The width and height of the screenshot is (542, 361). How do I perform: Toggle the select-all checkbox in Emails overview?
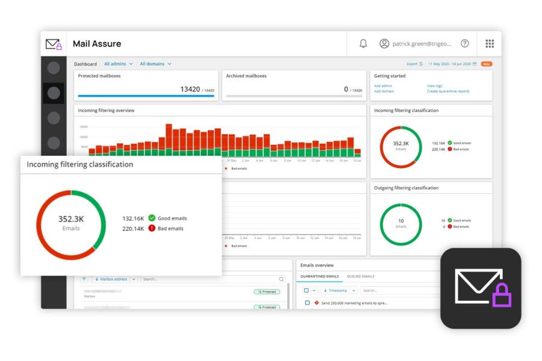(x=307, y=290)
